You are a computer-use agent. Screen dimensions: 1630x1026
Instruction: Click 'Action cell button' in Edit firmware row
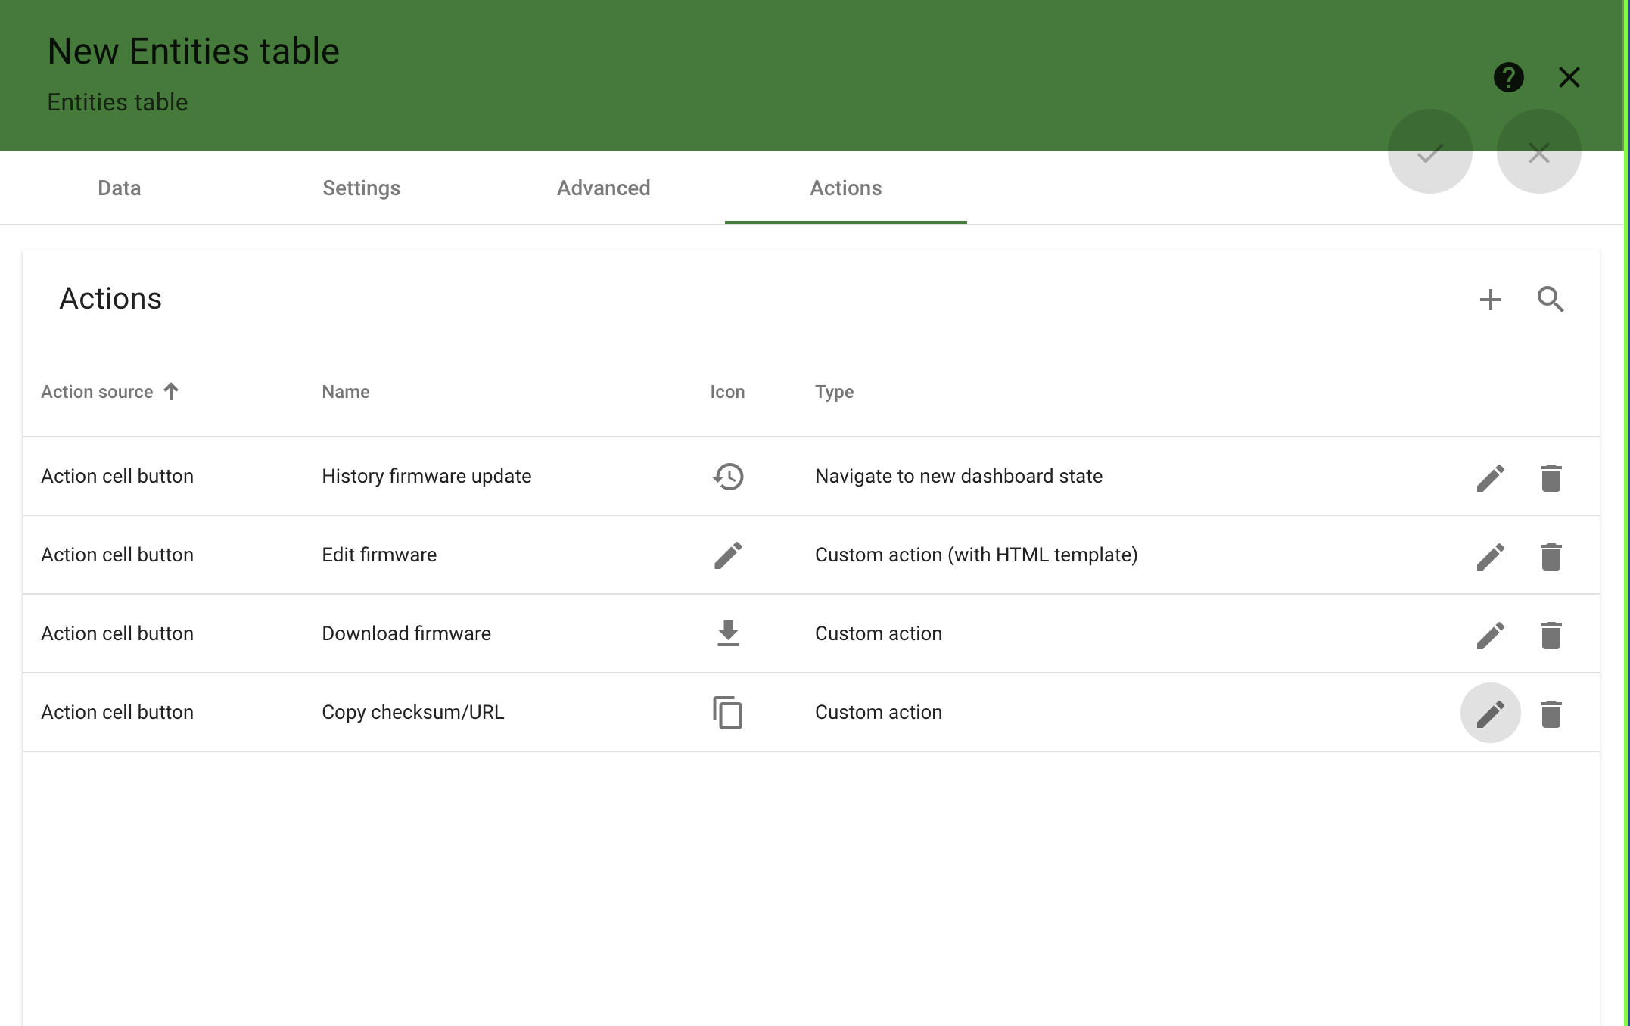coord(117,555)
